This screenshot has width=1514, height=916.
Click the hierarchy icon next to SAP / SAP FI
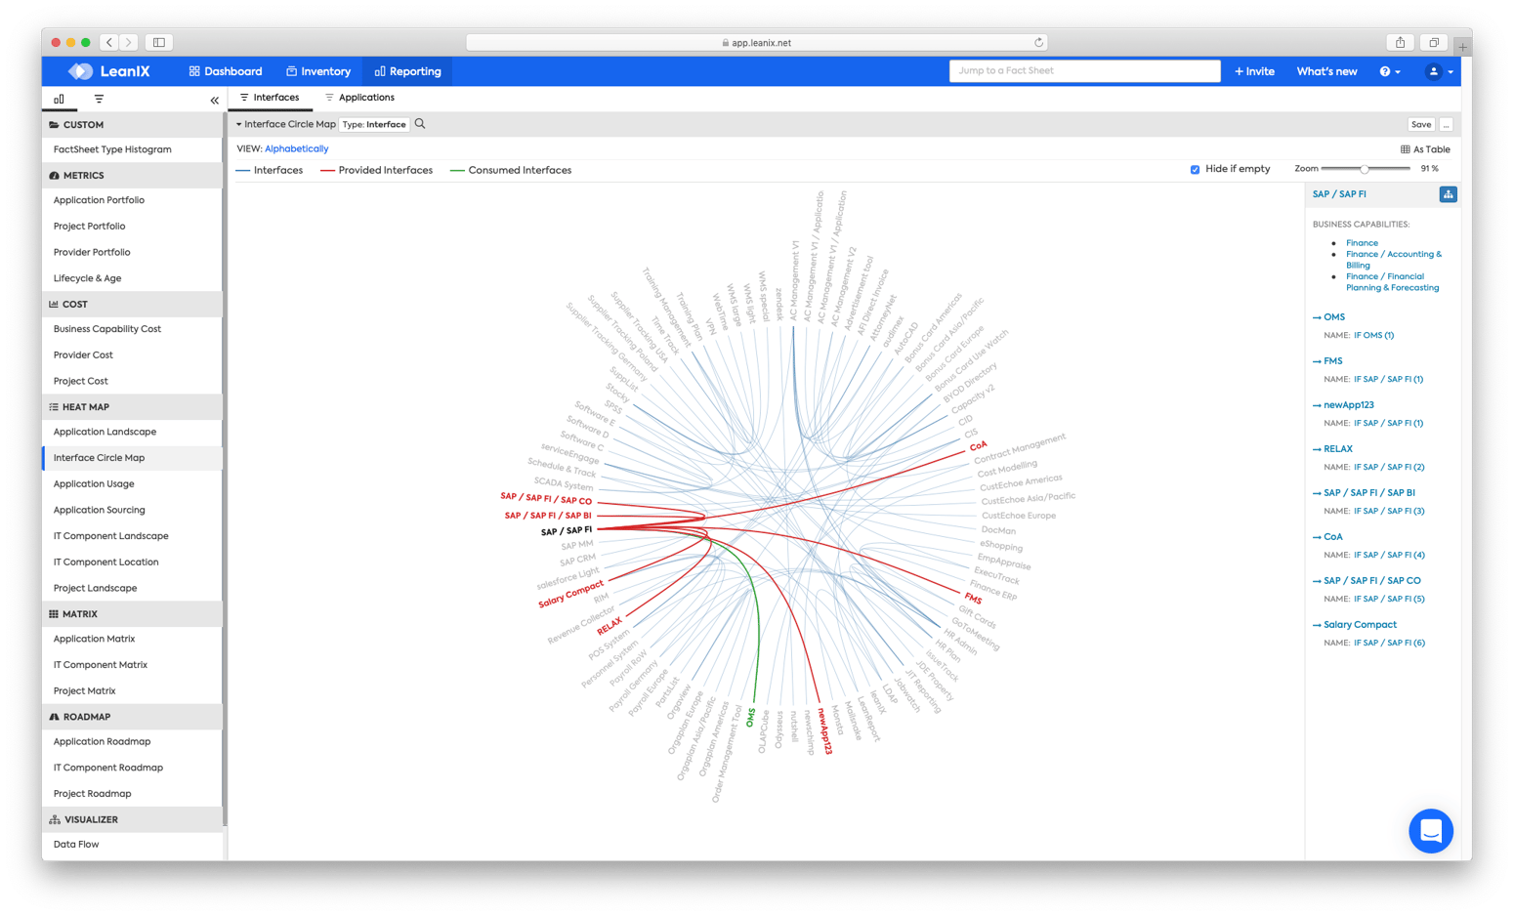tap(1448, 194)
